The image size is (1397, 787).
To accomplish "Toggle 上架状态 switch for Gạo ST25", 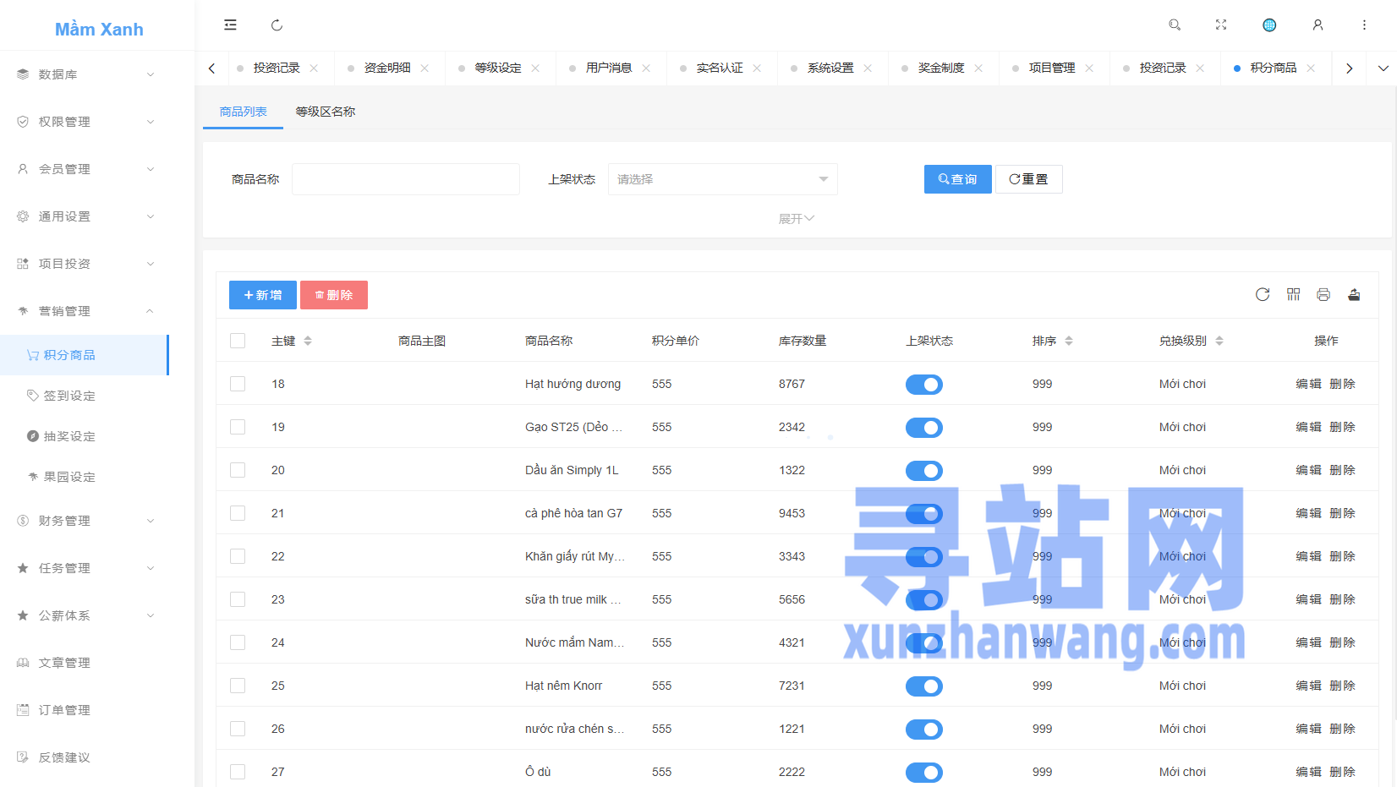I will [x=924, y=428].
